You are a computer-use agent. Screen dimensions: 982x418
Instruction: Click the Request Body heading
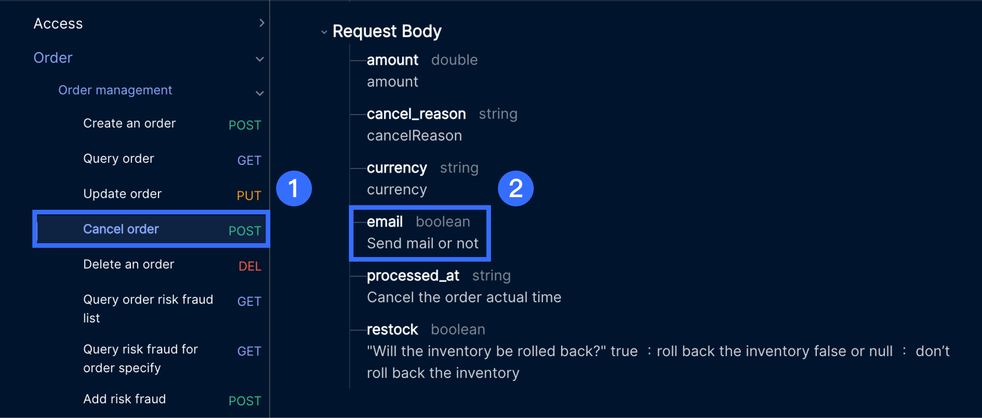387,31
